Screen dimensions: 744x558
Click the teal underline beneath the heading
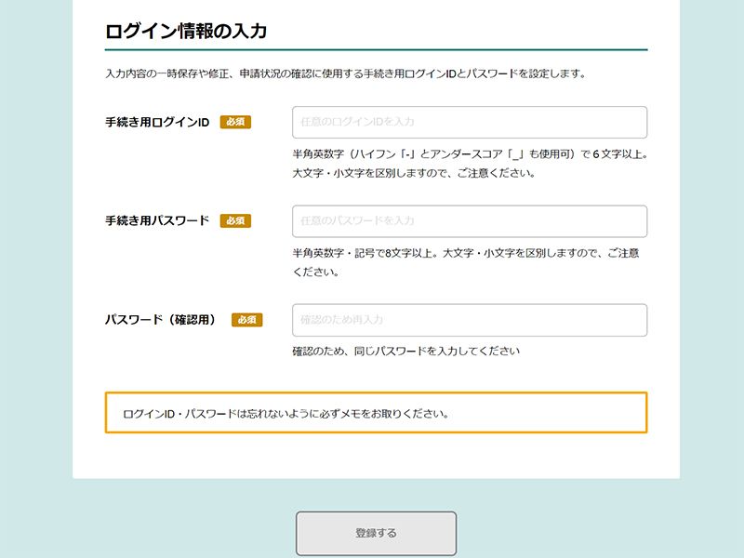[376, 52]
